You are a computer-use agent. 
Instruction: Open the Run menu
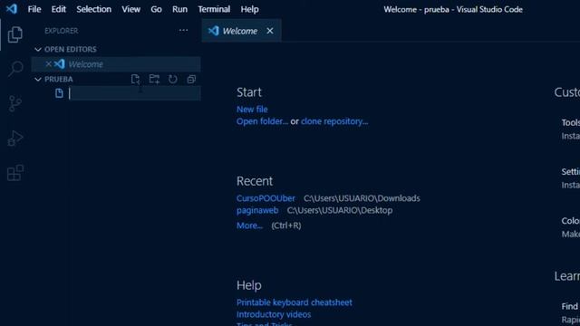[179, 9]
